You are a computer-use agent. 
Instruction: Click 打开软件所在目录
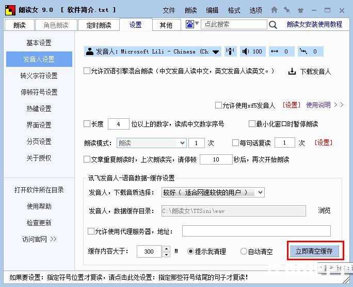tap(39, 190)
